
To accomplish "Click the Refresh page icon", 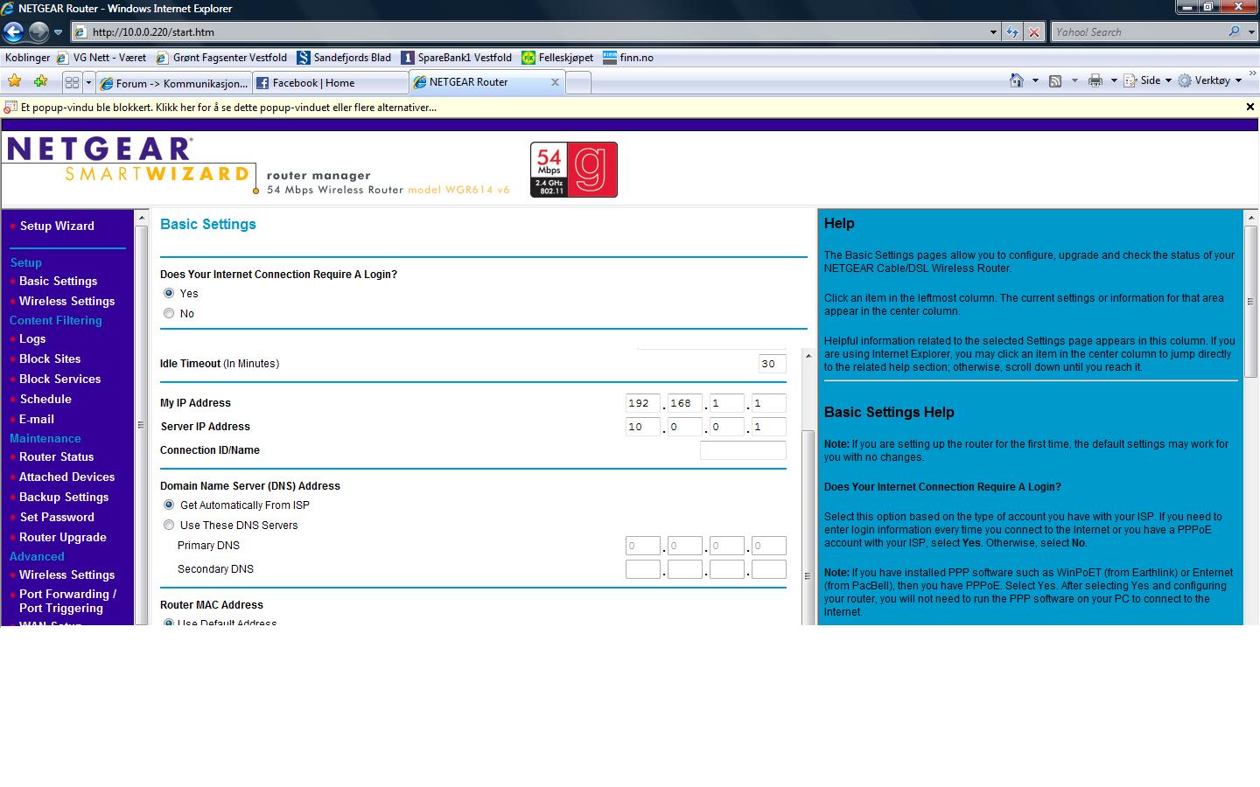I will [1012, 31].
